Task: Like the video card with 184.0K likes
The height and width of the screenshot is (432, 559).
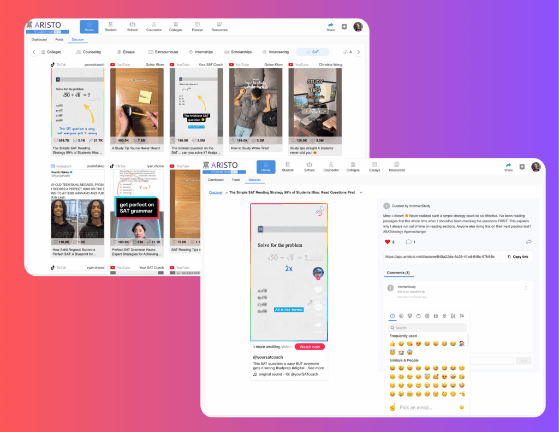Action: click(234, 140)
